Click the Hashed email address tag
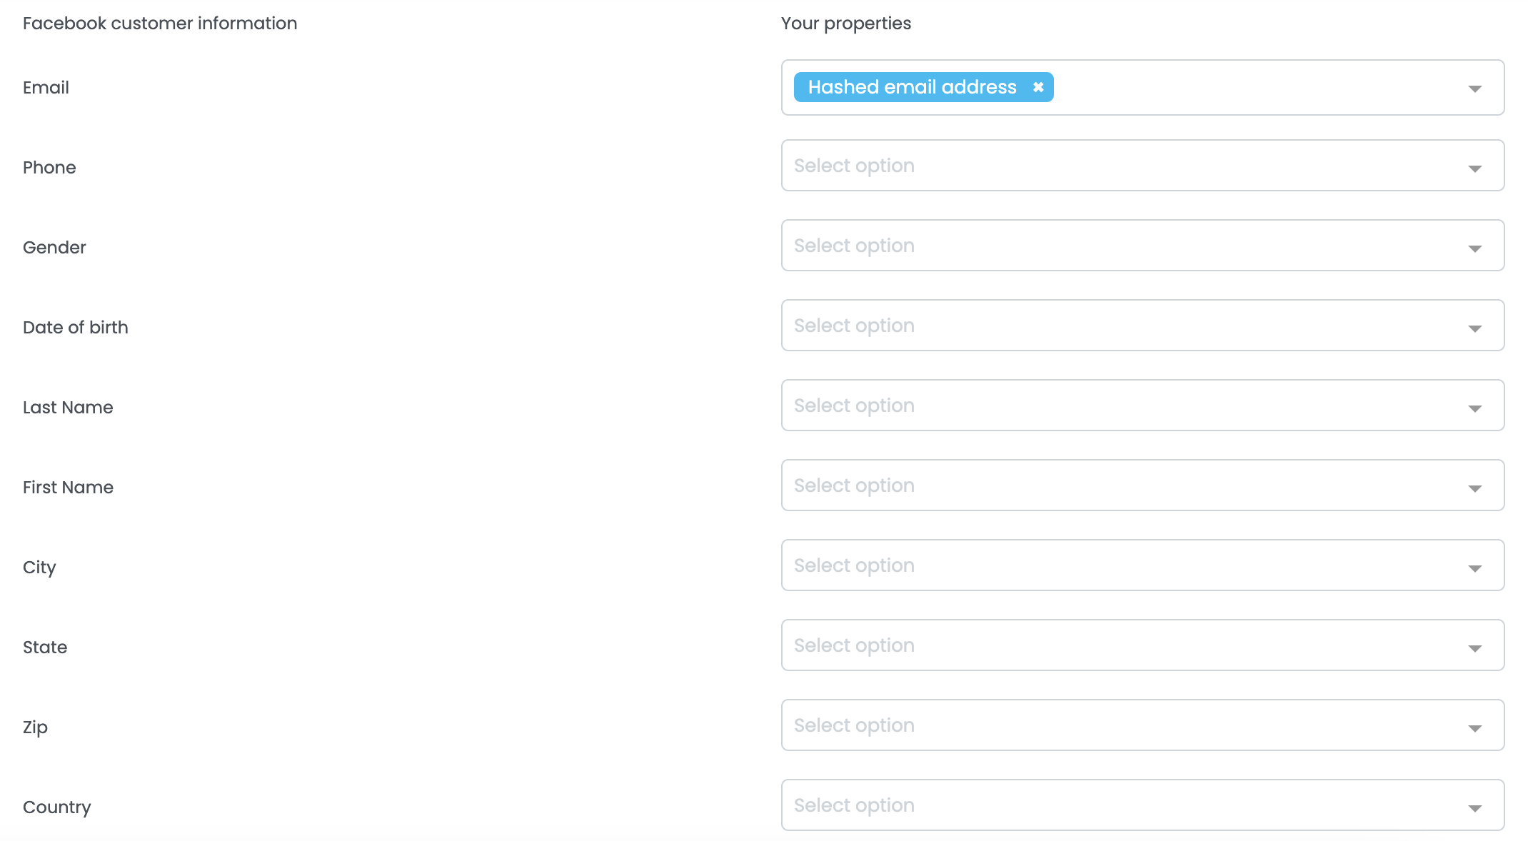 click(x=912, y=87)
